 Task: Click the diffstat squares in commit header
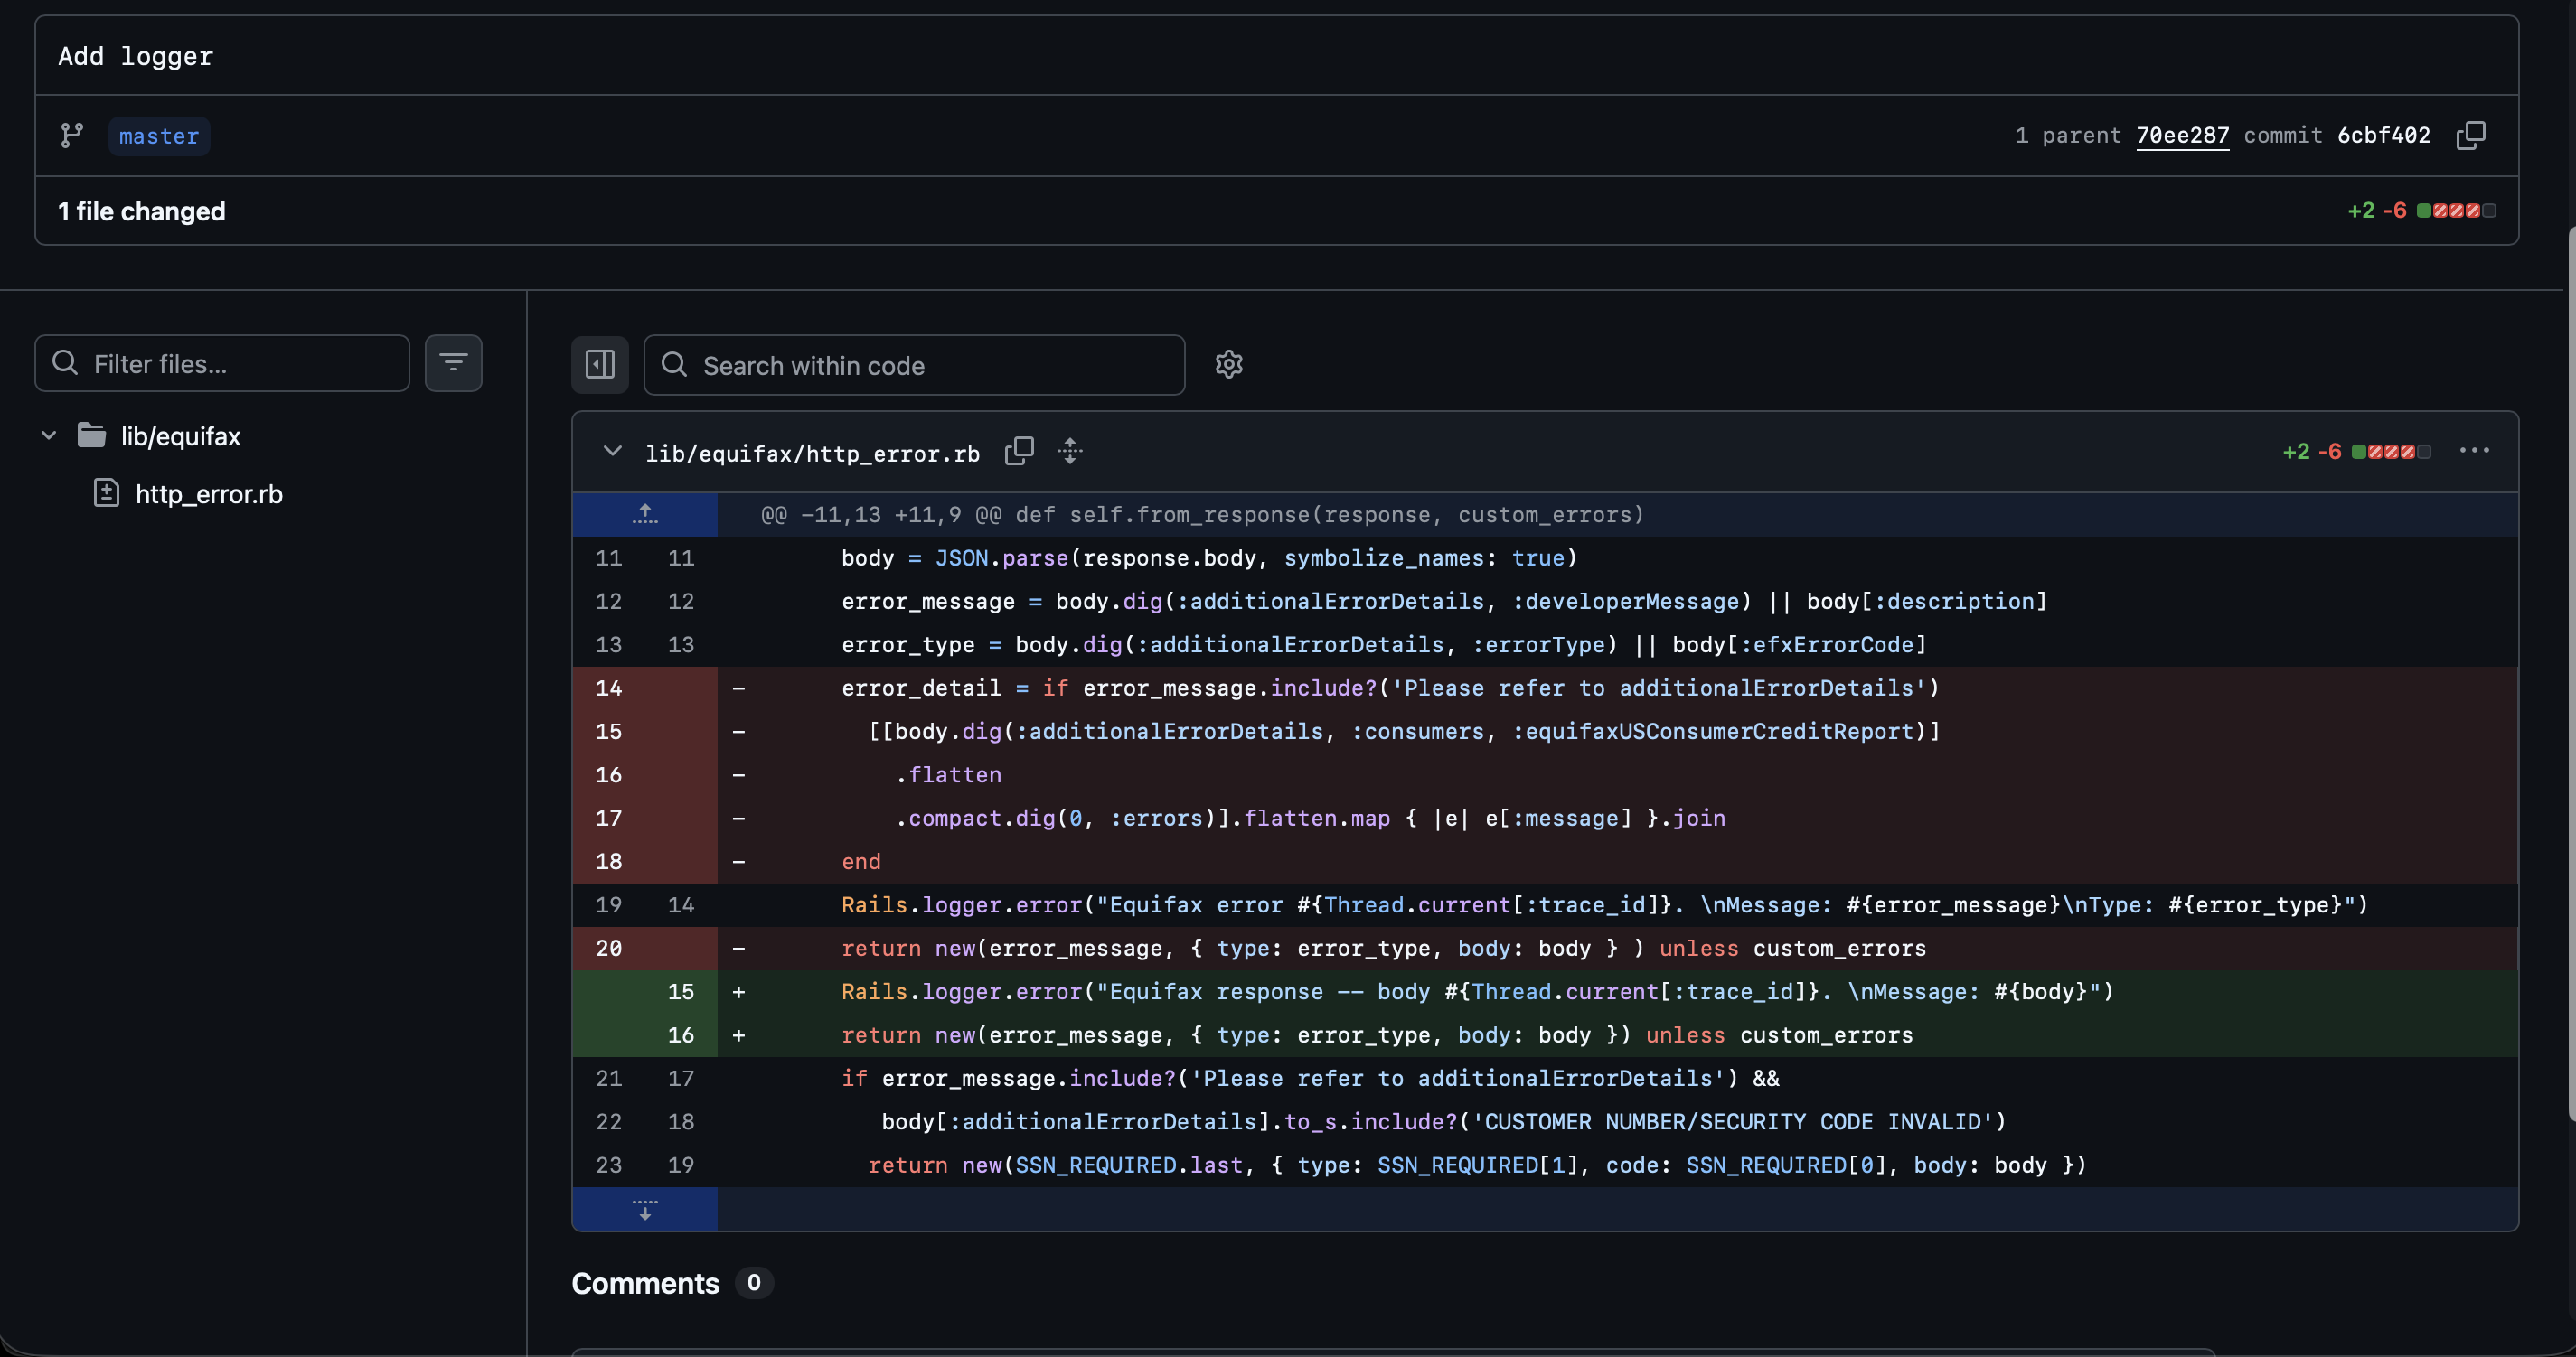point(2456,211)
